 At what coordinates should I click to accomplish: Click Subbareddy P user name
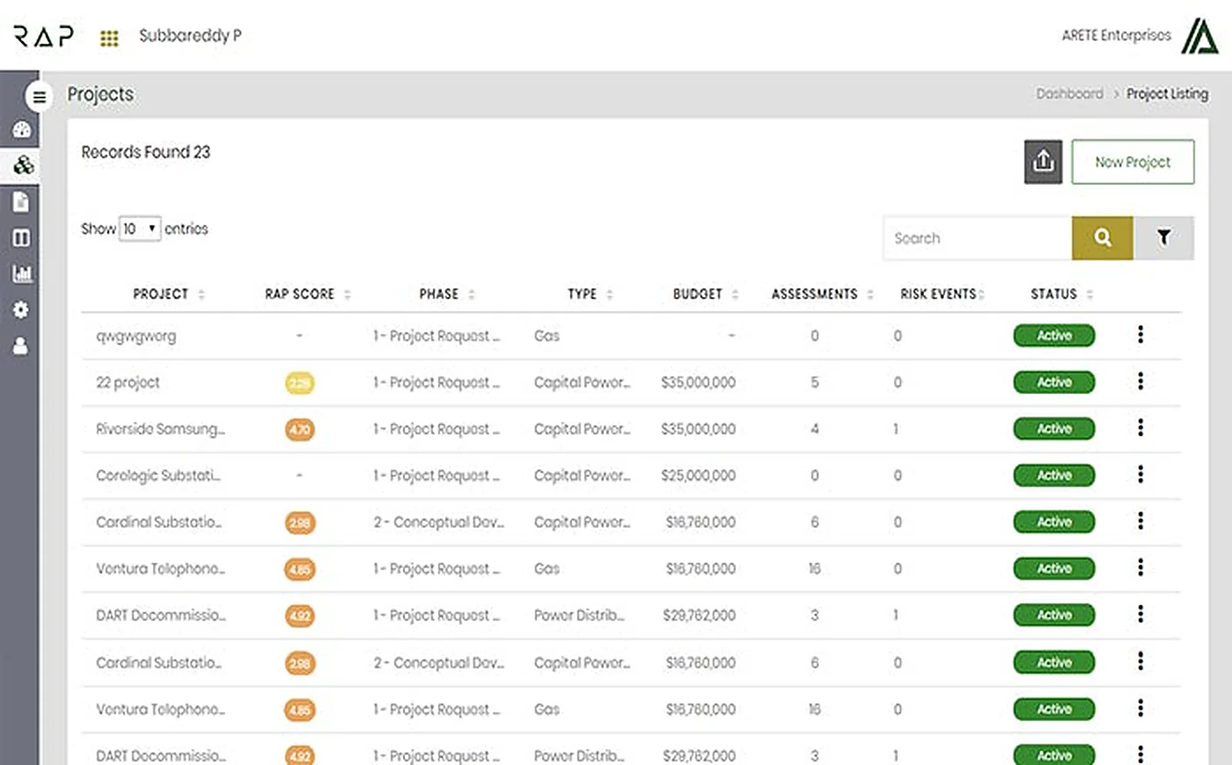coord(190,35)
